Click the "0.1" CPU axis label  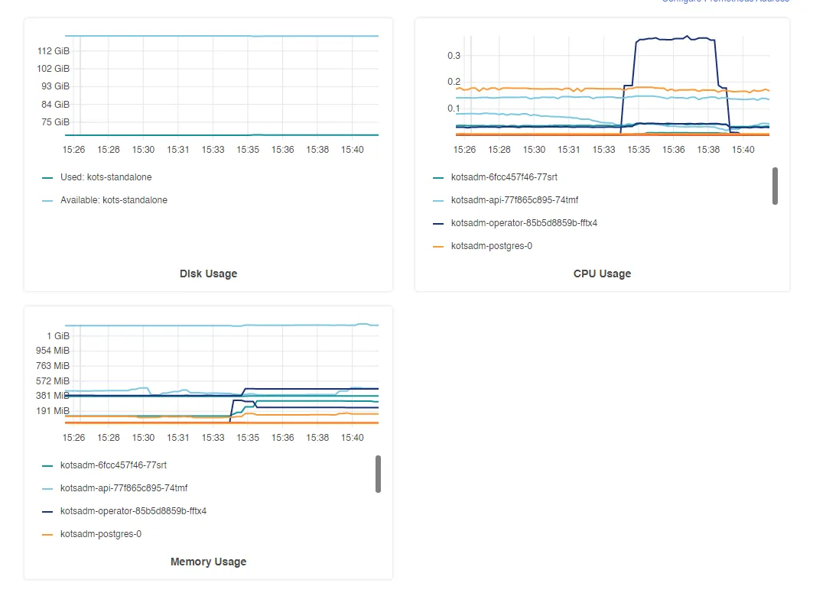pos(454,108)
